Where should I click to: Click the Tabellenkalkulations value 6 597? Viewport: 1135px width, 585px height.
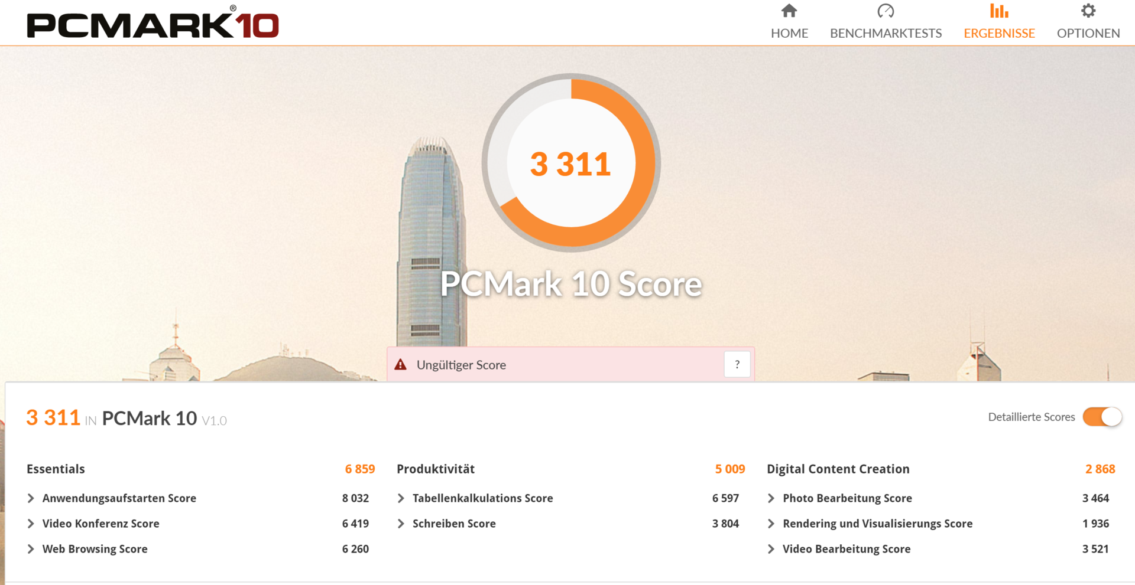[x=725, y=498]
